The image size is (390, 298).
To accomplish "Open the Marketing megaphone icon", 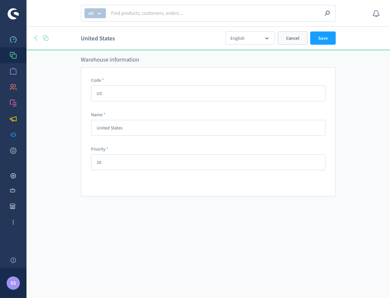I will coord(13,119).
